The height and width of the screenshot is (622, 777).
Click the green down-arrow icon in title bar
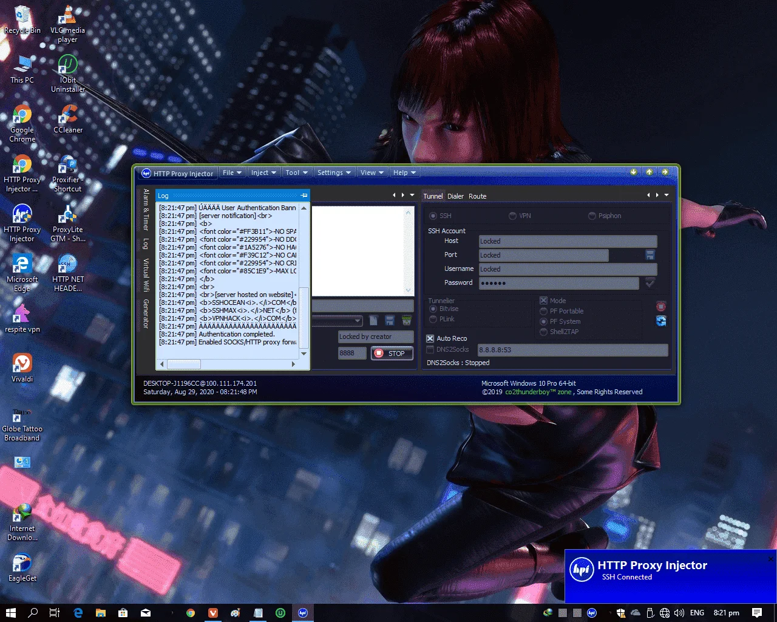click(634, 173)
